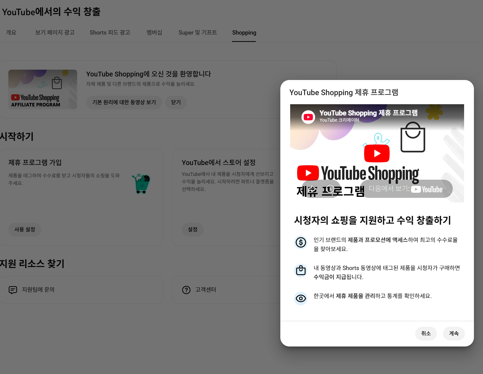
Task: Click the chat icon next to 지원팀에 문의
Action: (13, 290)
